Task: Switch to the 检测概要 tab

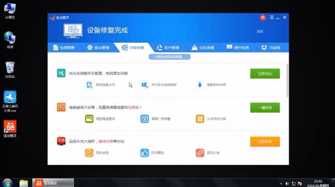Action: (x=64, y=48)
